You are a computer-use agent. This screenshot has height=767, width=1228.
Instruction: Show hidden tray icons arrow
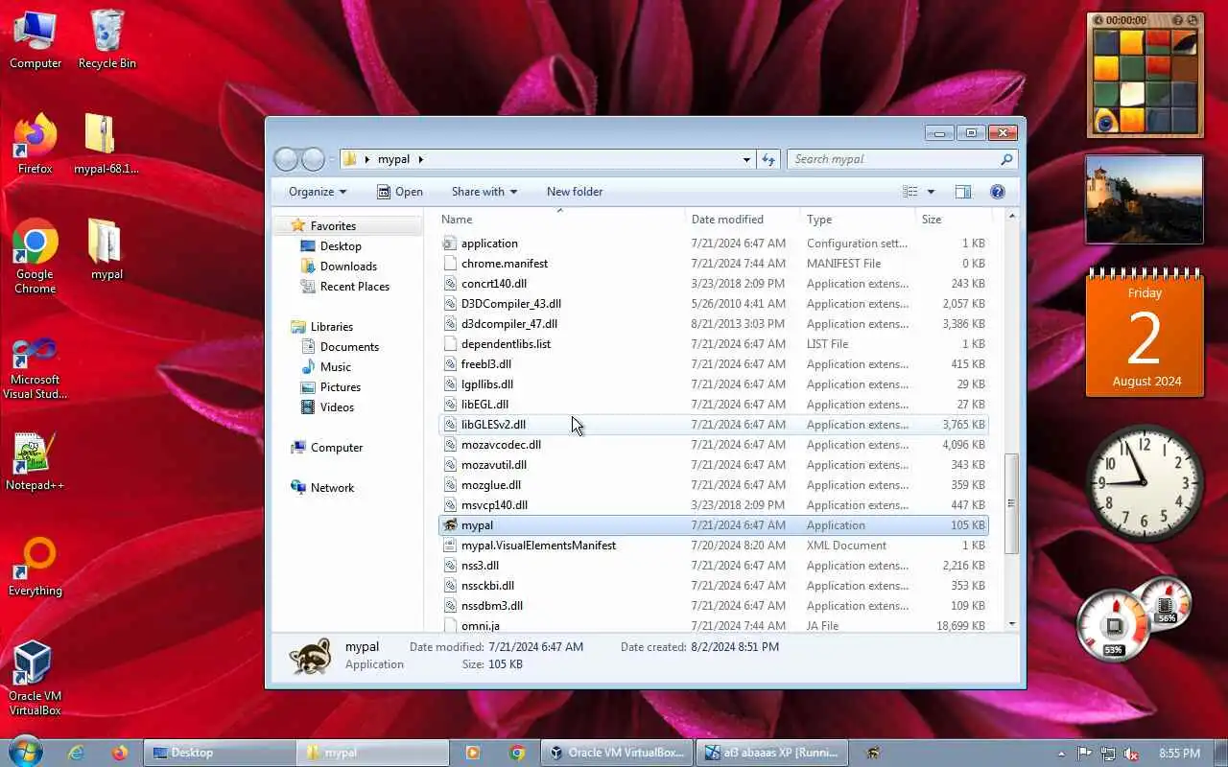click(1061, 754)
